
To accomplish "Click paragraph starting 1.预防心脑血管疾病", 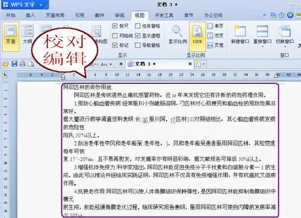I will point(169,107).
